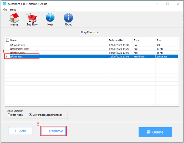Click the iSunshare app logo in title bar
Viewport: 184px width, 143px height.
4,4
